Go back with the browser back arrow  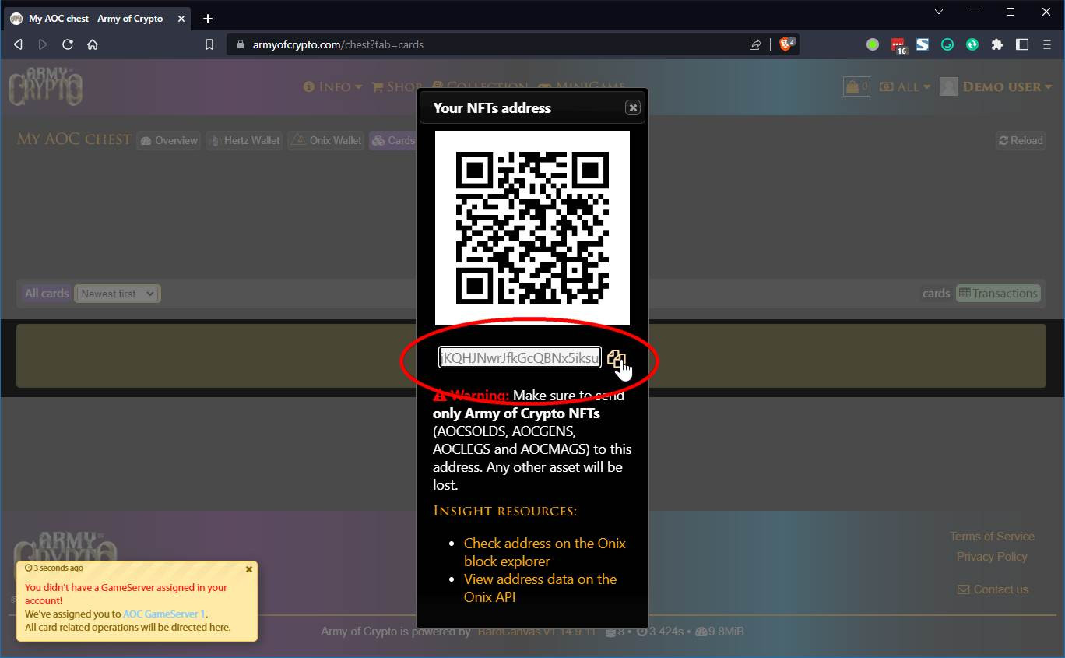pos(19,44)
